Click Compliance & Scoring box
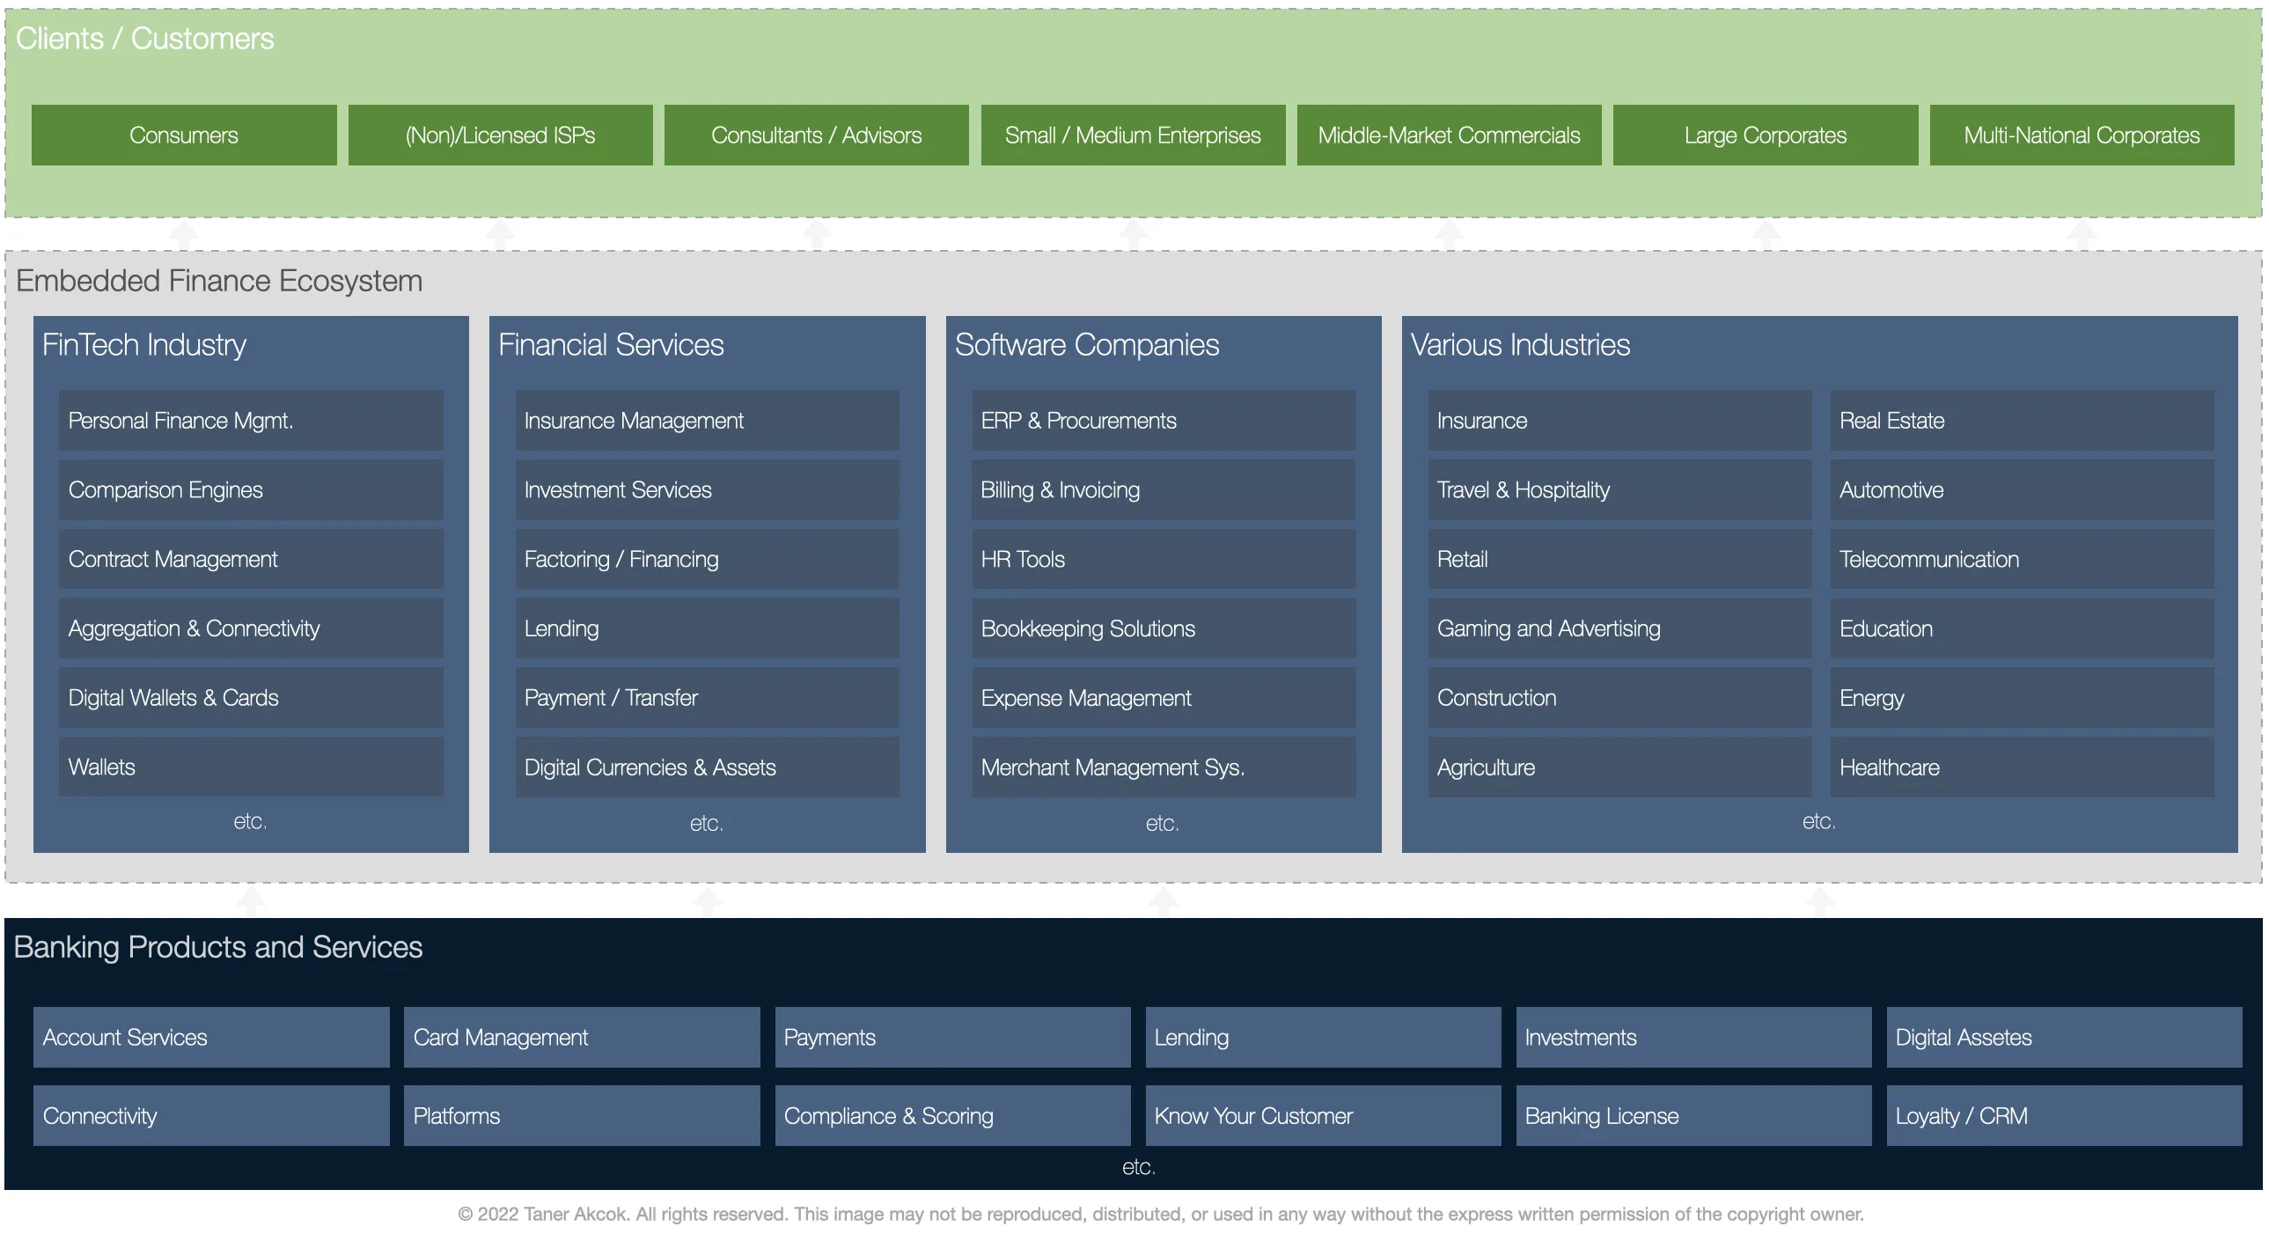The width and height of the screenshot is (2269, 1234). coord(953,1116)
